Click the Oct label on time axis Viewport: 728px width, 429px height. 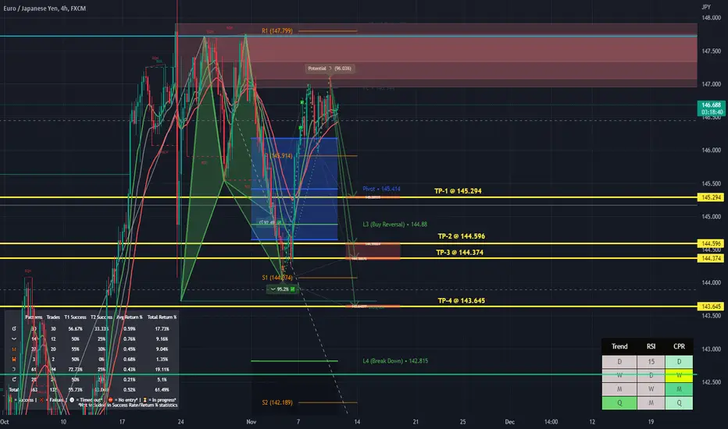point(5,421)
